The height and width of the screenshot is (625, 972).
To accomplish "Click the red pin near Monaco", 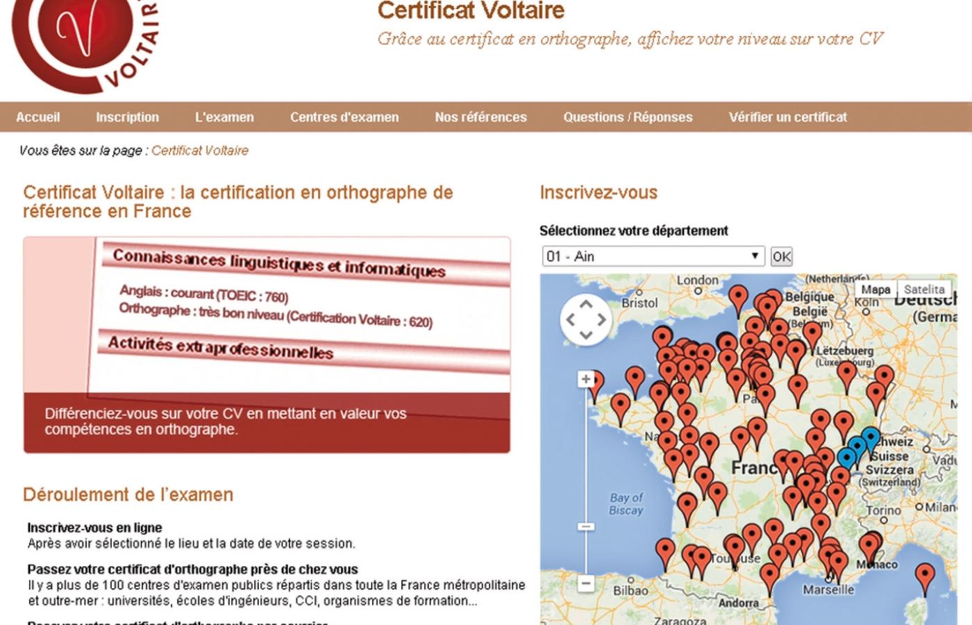I will coord(869,545).
